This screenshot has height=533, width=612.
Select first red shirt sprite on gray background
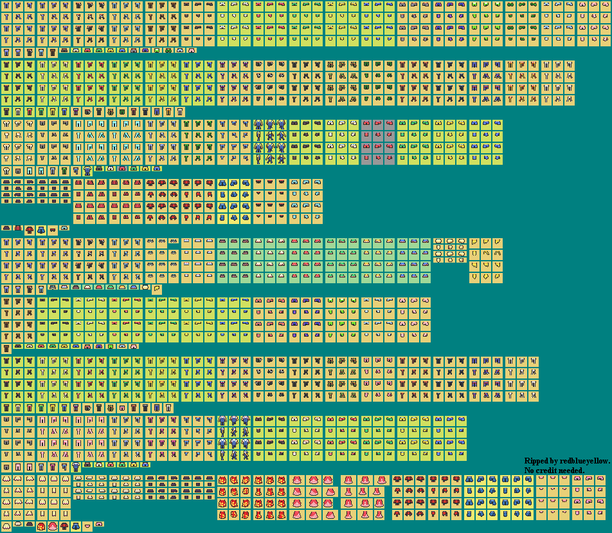coord(366,124)
